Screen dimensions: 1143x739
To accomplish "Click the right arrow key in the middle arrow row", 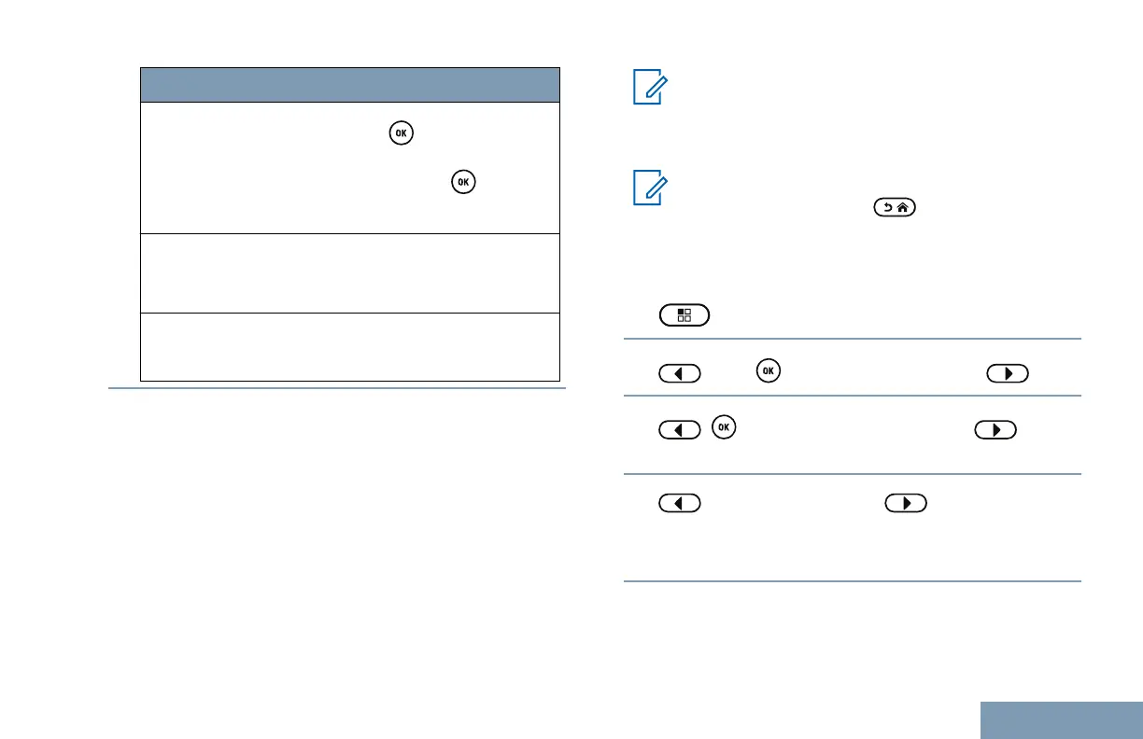I will pos(995,431).
